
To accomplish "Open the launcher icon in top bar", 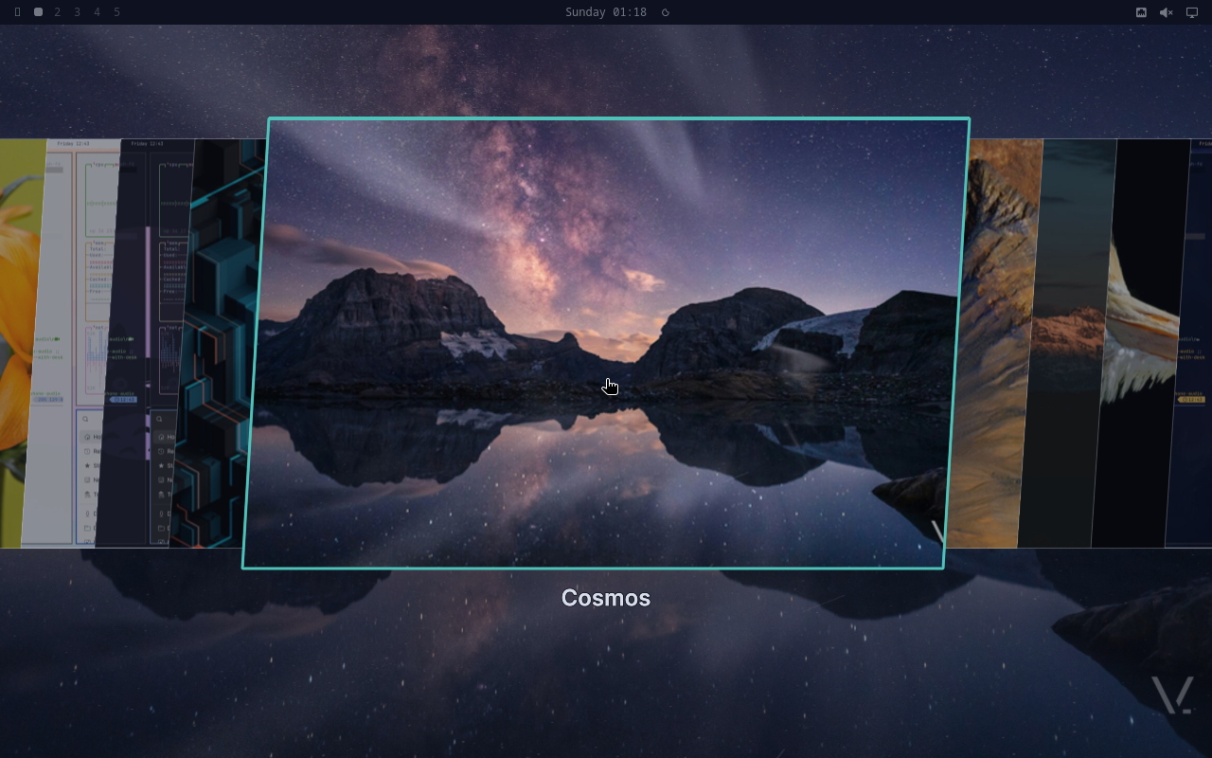I will 17,12.
